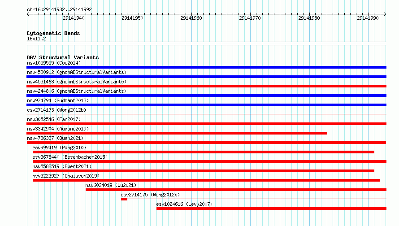Click the 29141990 ruler label
The height and width of the screenshot is (226, 399).
click(368, 18)
